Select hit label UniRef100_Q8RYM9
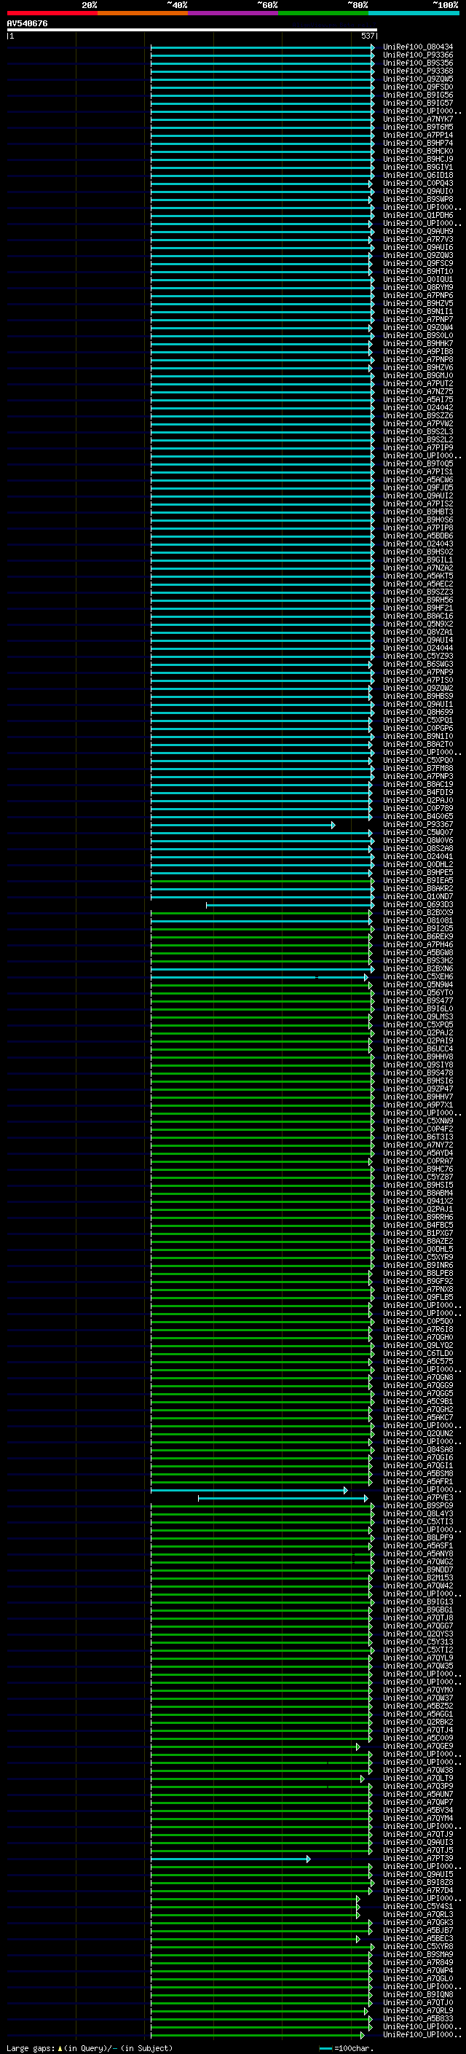Viewport: 466px width, 2054px height. click(417, 288)
